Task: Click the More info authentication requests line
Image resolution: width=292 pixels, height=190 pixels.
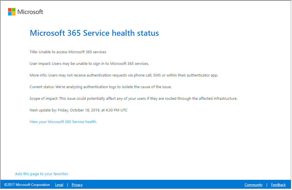Action: [x=124, y=75]
